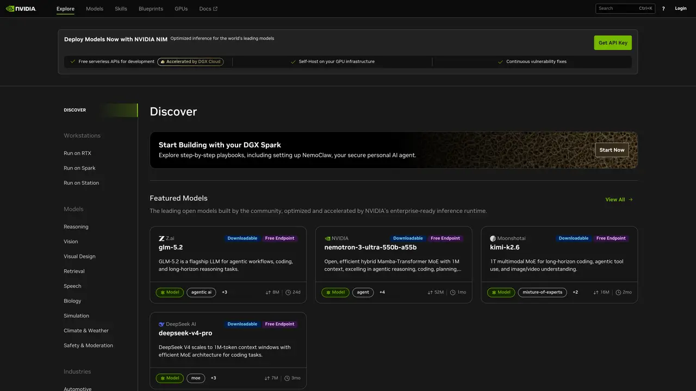This screenshot has width=696, height=391.
Task: Click Accelerated by DGX Cloud badge
Action: coord(190,62)
